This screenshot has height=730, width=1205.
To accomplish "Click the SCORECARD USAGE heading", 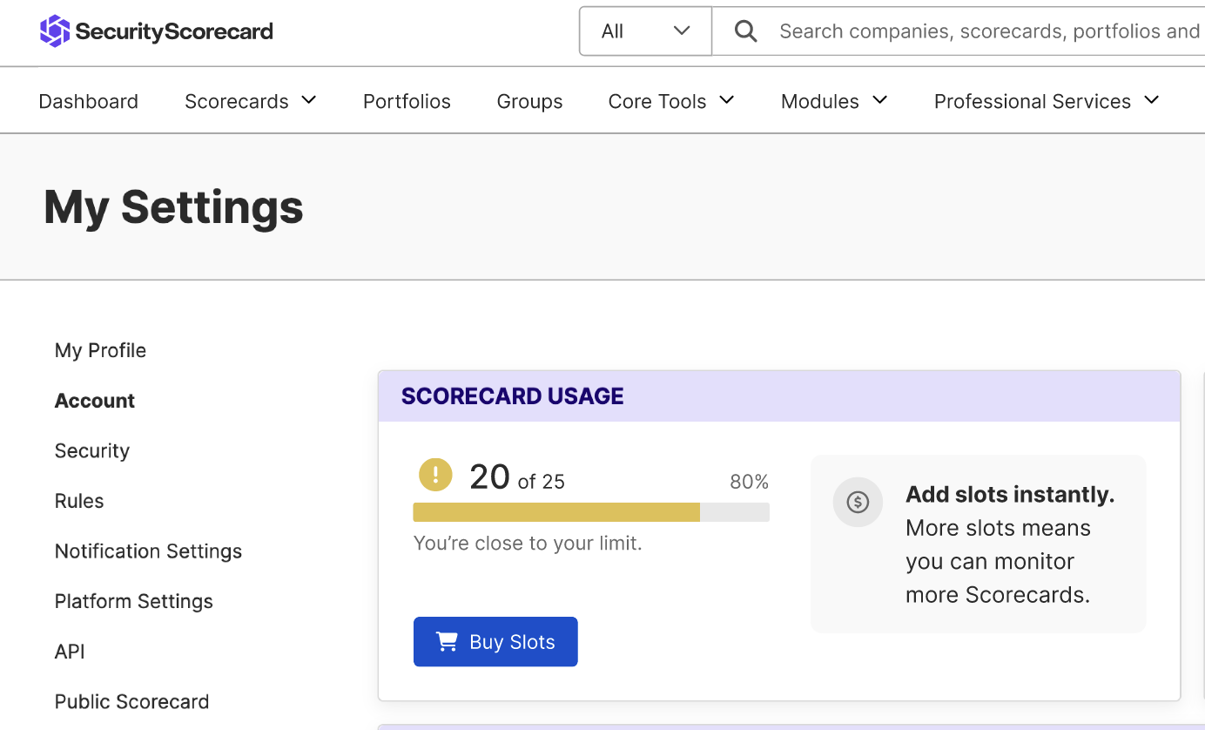I will 513,396.
